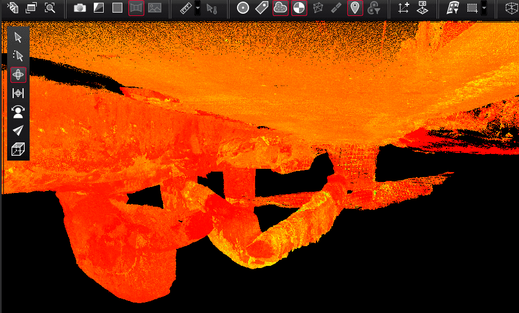The width and height of the screenshot is (519, 313).
Task: Toggle the panorama view display
Action: [x=136, y=8]
